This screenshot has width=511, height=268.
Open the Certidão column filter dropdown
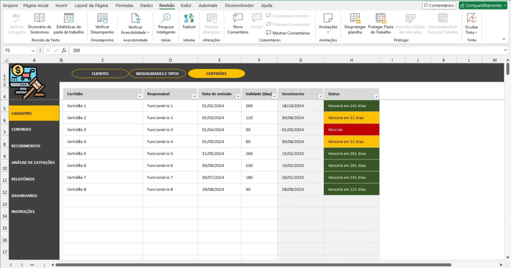click(139, 96)
